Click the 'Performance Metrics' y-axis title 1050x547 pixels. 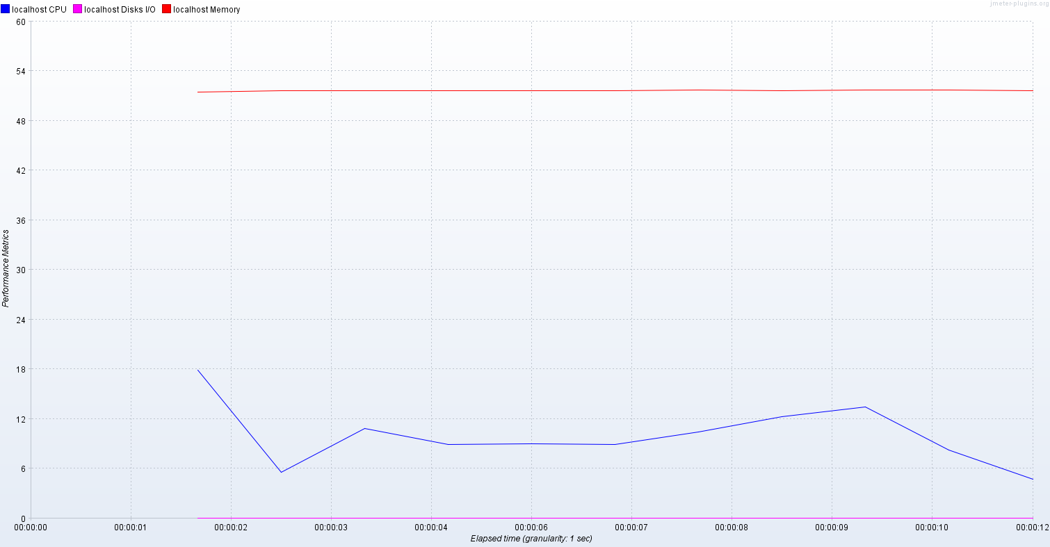click(6, 268)
